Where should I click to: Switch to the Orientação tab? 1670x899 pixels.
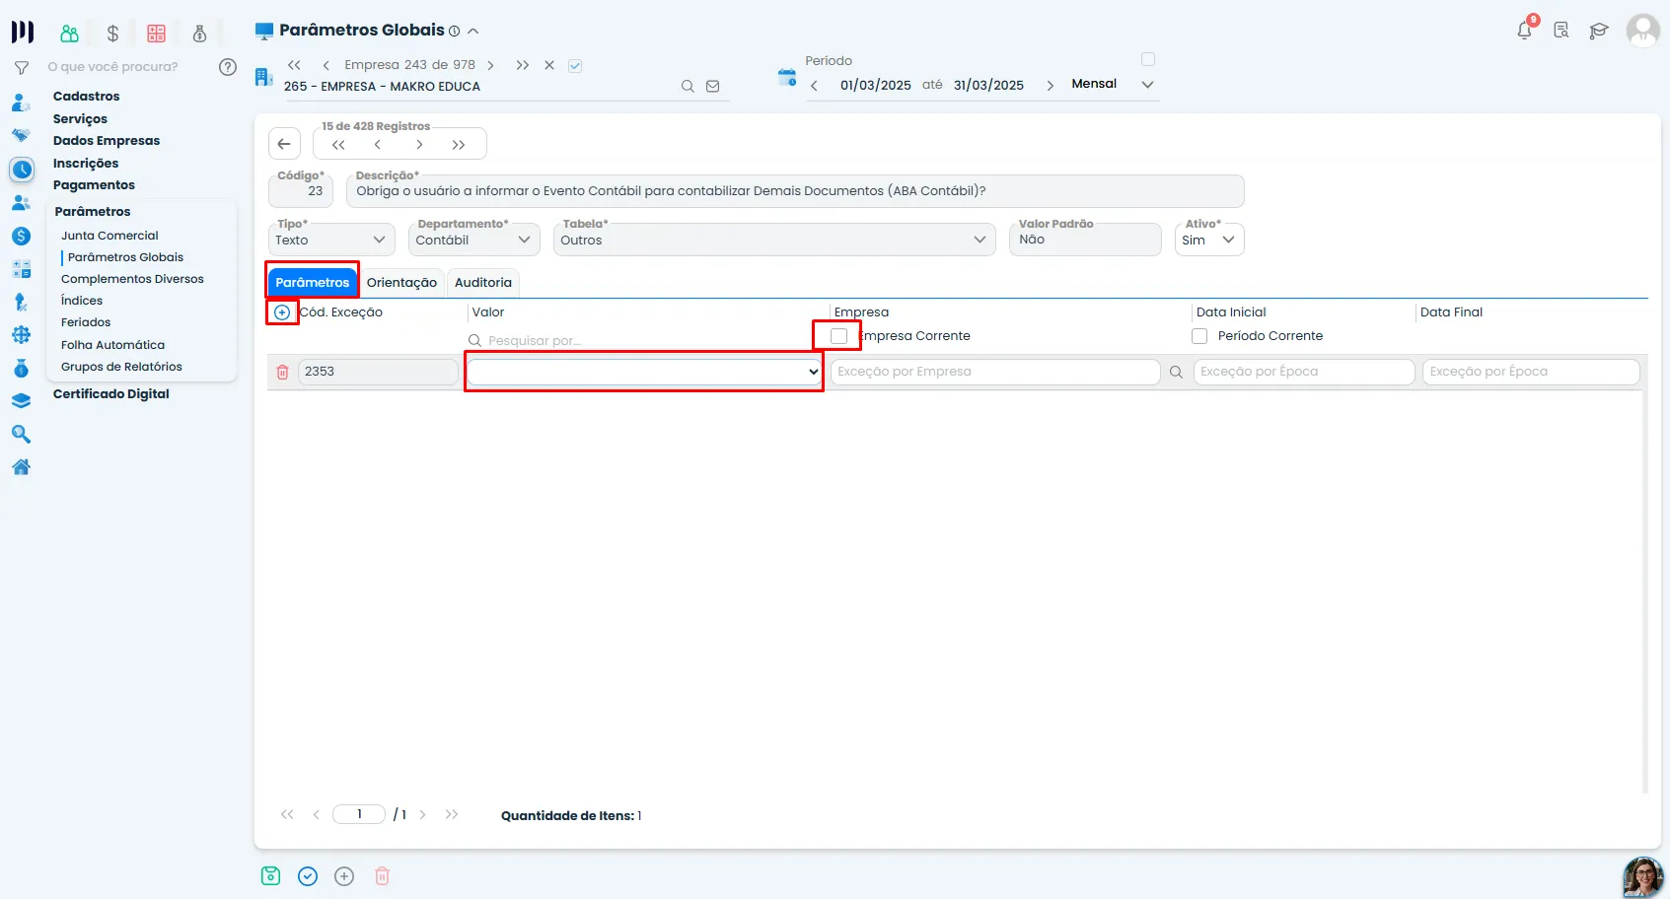click(x=401, y=283)
